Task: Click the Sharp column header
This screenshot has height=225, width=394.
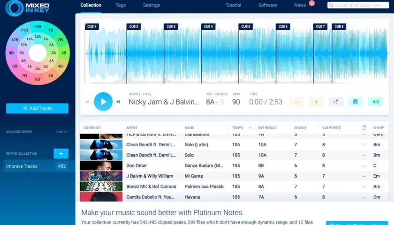Action: coord(379,127)
